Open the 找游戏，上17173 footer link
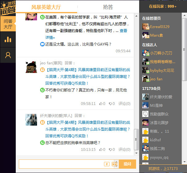 click(163, 169)
